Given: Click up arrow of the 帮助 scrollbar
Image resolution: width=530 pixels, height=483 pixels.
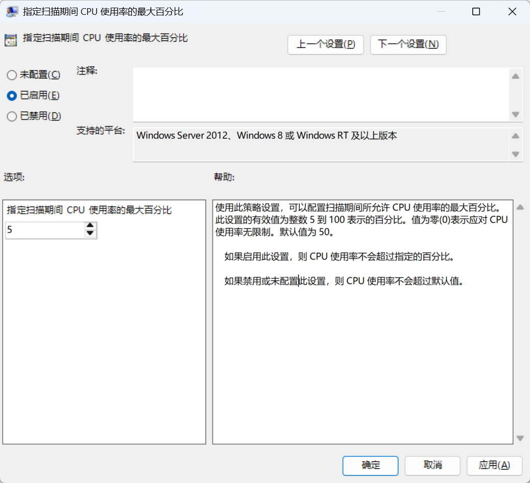Looking at the screenshot, I should click(520, 208).
